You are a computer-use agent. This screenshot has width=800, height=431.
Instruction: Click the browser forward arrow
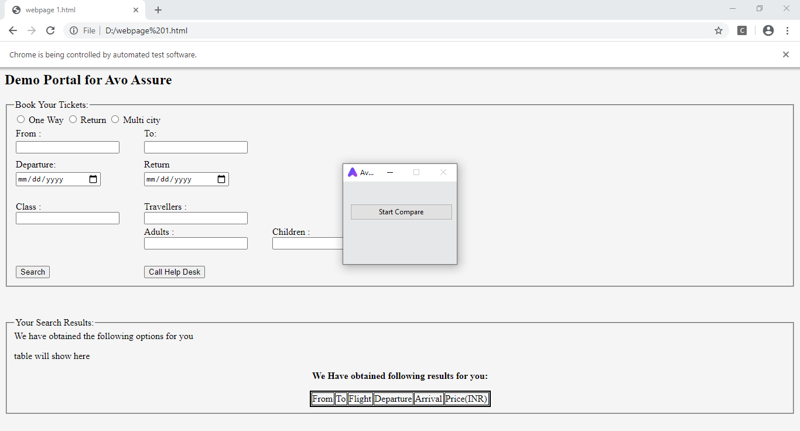tap(32, 30)
